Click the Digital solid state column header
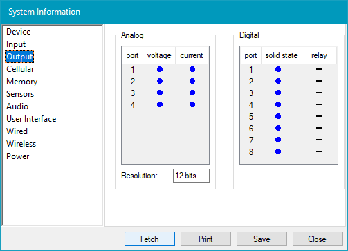348x251 pixels. [x=282, y=55]
